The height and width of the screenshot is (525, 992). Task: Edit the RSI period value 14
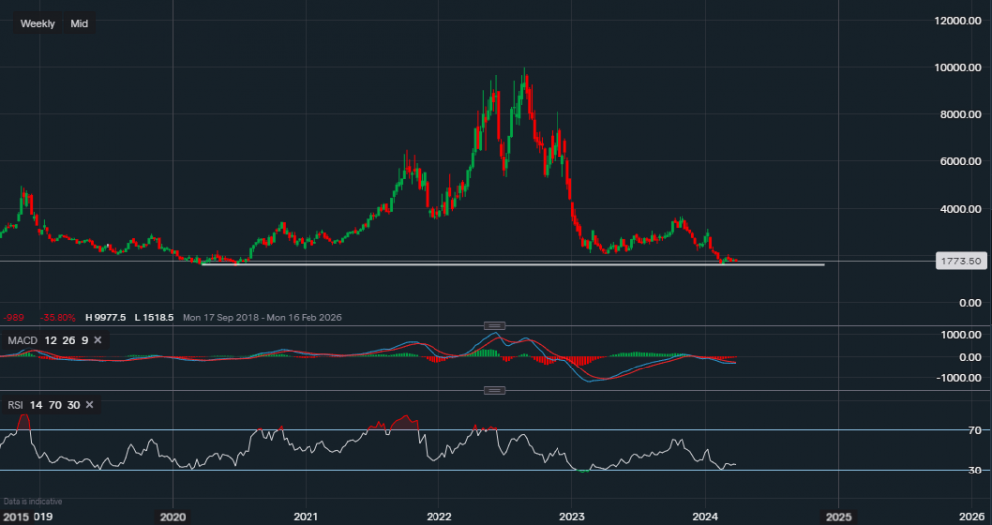[35, 405]
